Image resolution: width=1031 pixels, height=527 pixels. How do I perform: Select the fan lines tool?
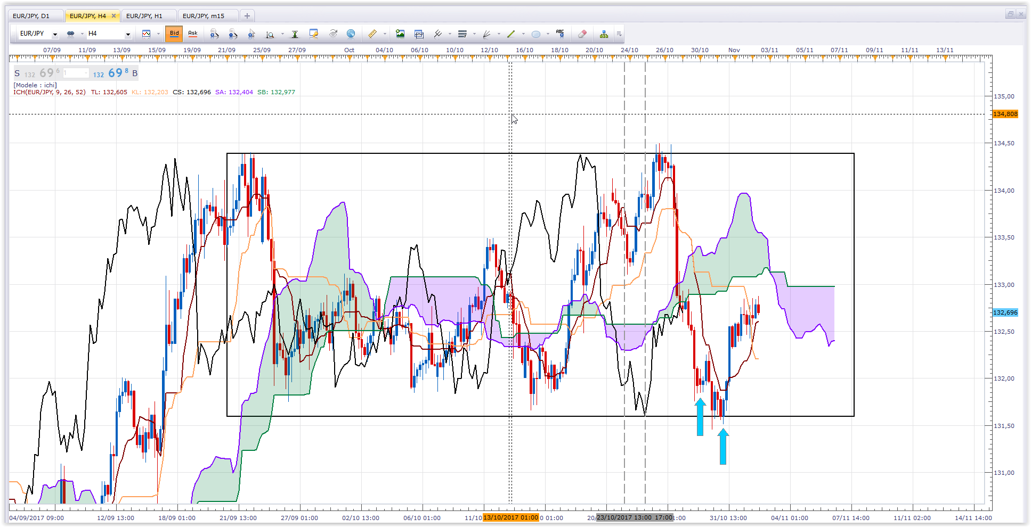click(x=486, y=34)
